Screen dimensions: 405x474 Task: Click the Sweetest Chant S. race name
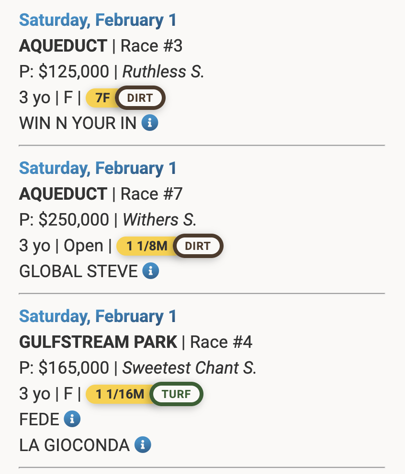coord(189,368)
